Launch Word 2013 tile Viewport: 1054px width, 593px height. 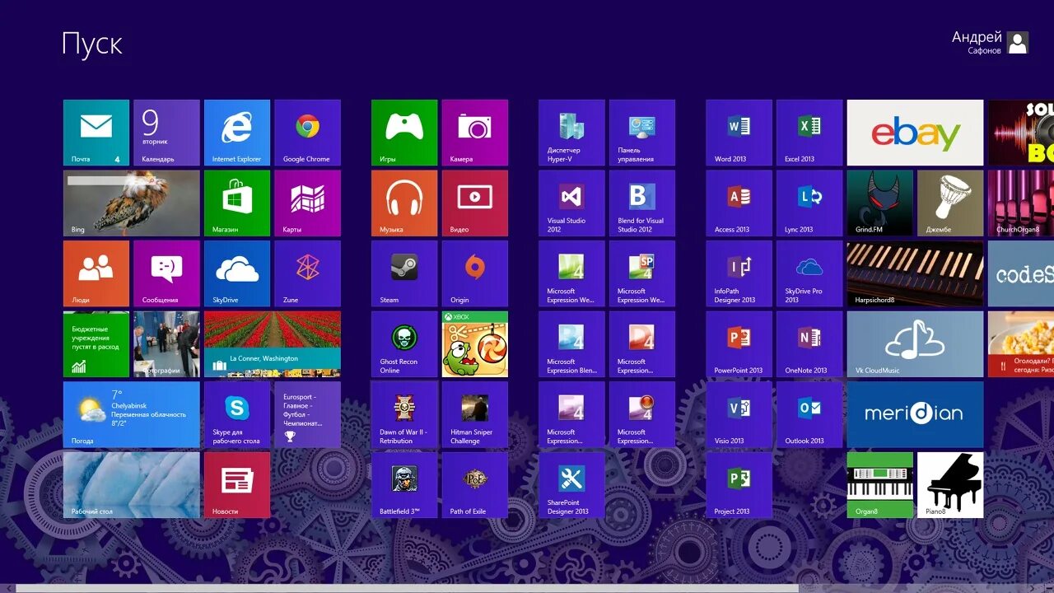click(x=739, y=133)
